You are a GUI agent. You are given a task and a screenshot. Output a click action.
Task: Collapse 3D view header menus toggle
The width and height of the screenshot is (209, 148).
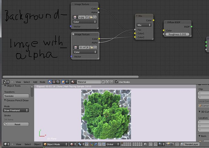pos(12,144)
